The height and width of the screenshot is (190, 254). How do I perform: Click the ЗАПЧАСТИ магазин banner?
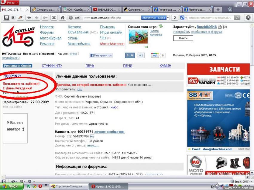218,75
